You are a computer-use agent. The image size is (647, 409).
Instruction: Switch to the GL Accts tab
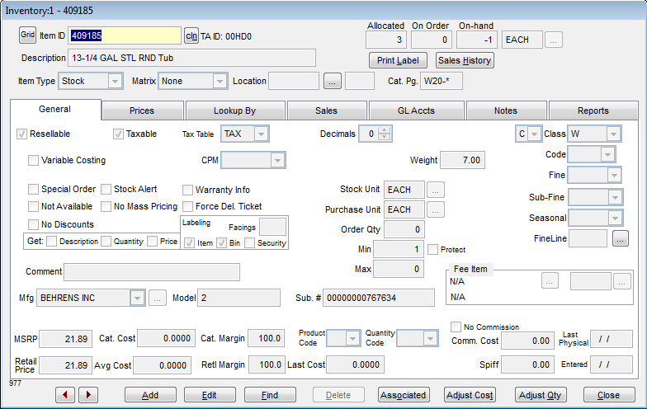pyautogui.click(x=416, y=110)
